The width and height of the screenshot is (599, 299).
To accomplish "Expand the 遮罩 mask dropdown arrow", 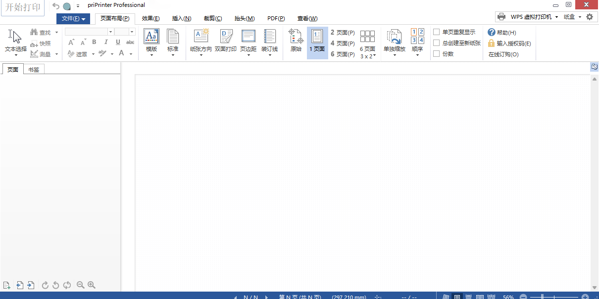I will [93, 54].
